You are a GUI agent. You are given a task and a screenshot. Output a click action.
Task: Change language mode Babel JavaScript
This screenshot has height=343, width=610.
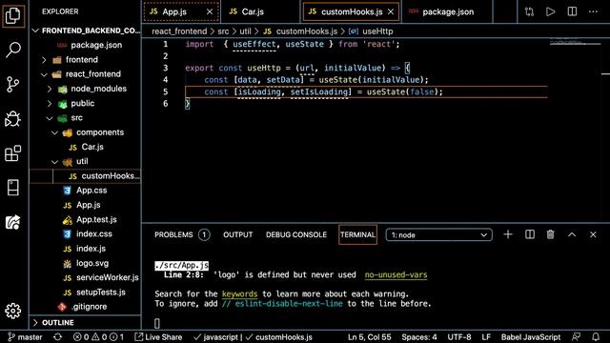[531, 337]
